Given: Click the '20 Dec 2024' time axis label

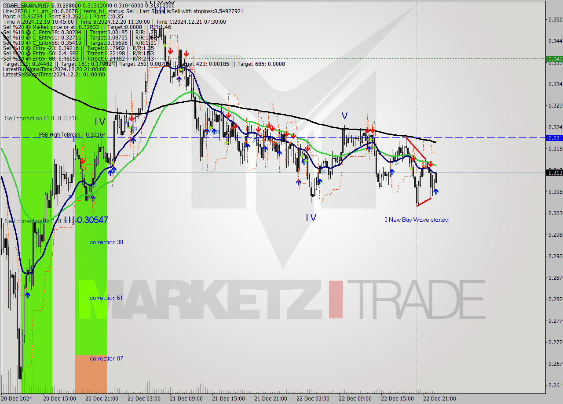Looking at the screenshot, I should [x=16, y=399].
